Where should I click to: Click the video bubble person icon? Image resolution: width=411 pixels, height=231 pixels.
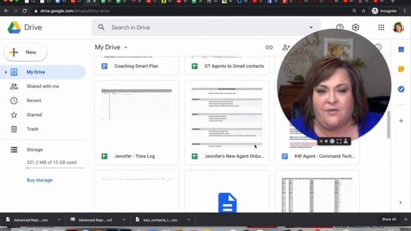(x=345, y=141)
